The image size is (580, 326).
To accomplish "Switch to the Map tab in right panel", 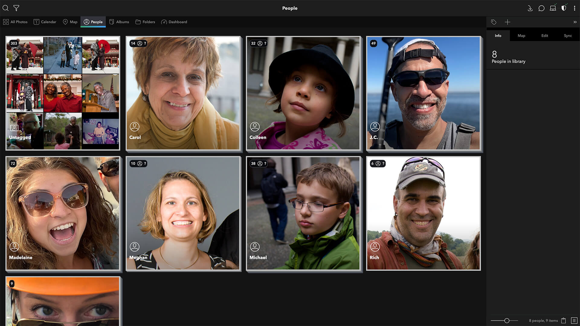I will [x=521, y=35].
